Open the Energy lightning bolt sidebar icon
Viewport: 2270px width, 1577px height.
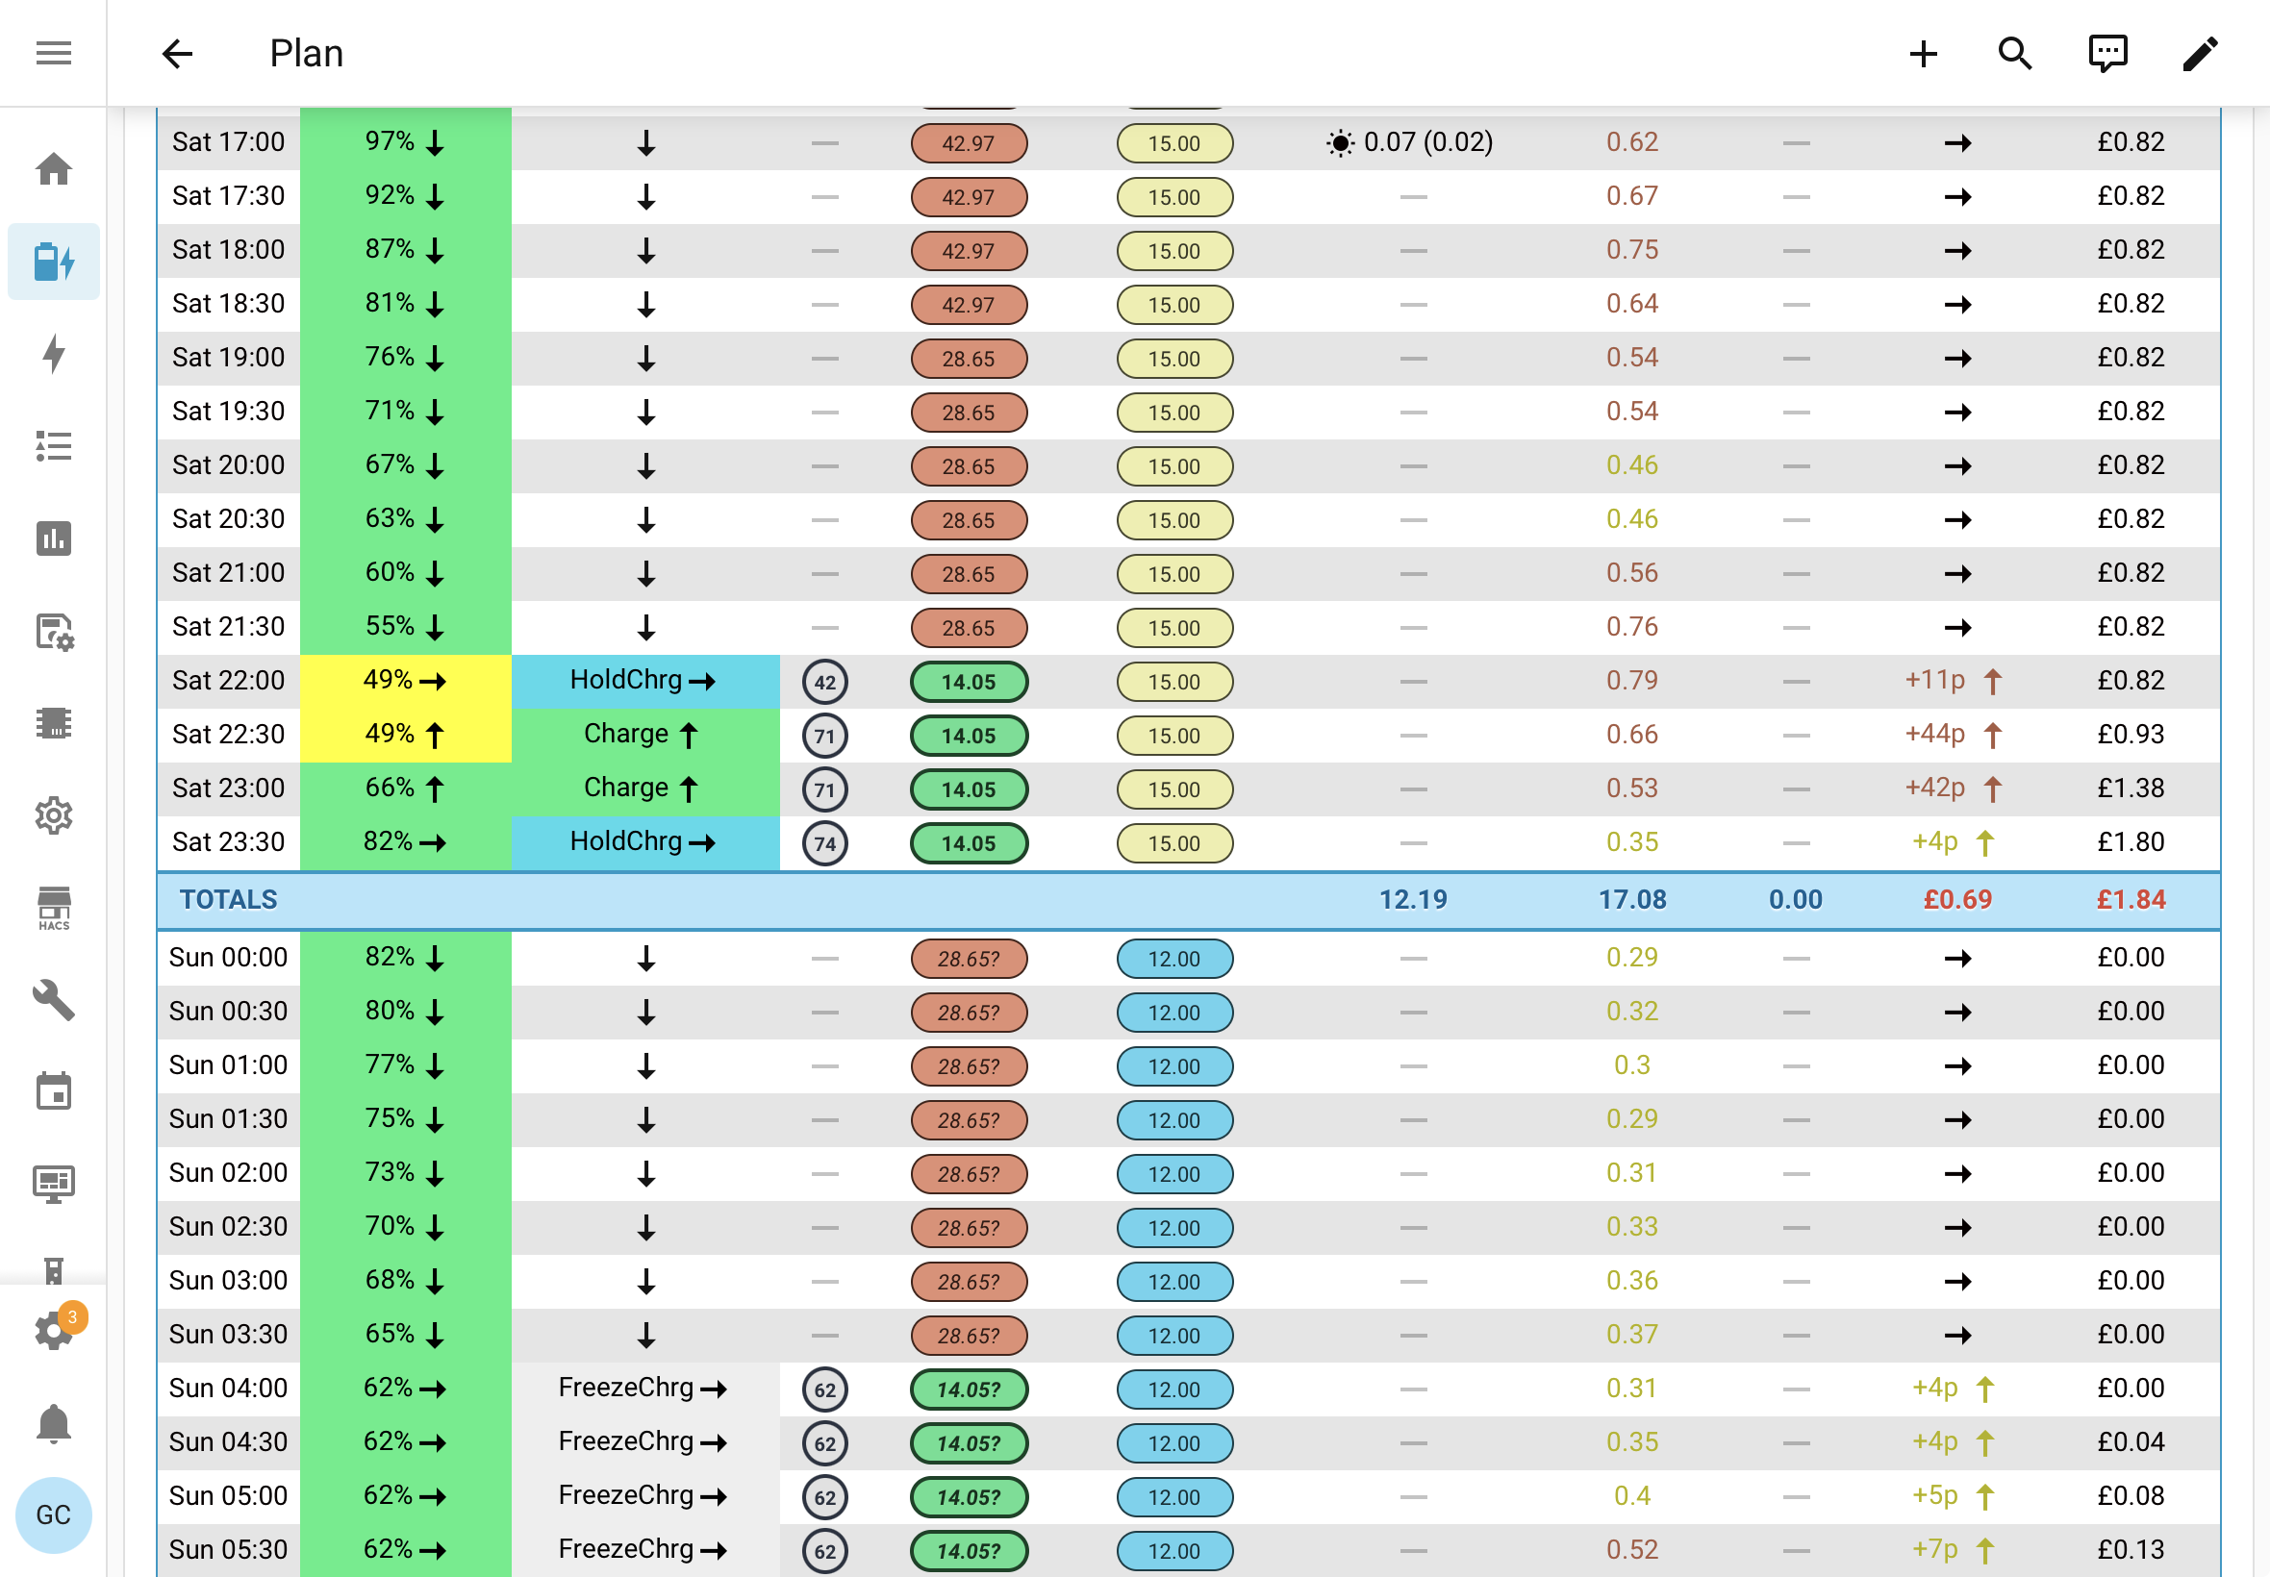pyautogui.click(x=53, y=354)
